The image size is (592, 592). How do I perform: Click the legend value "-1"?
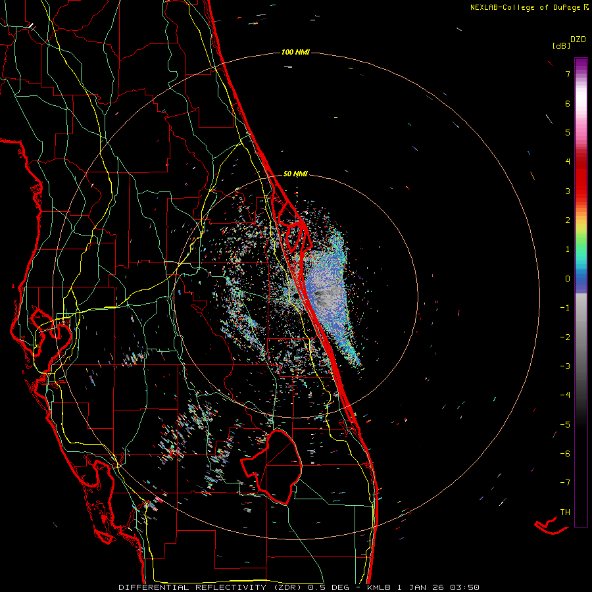[565, 308]
